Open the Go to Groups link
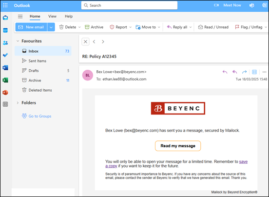The width and height of the screenshot is (269, 197). [x=37, y=116]
